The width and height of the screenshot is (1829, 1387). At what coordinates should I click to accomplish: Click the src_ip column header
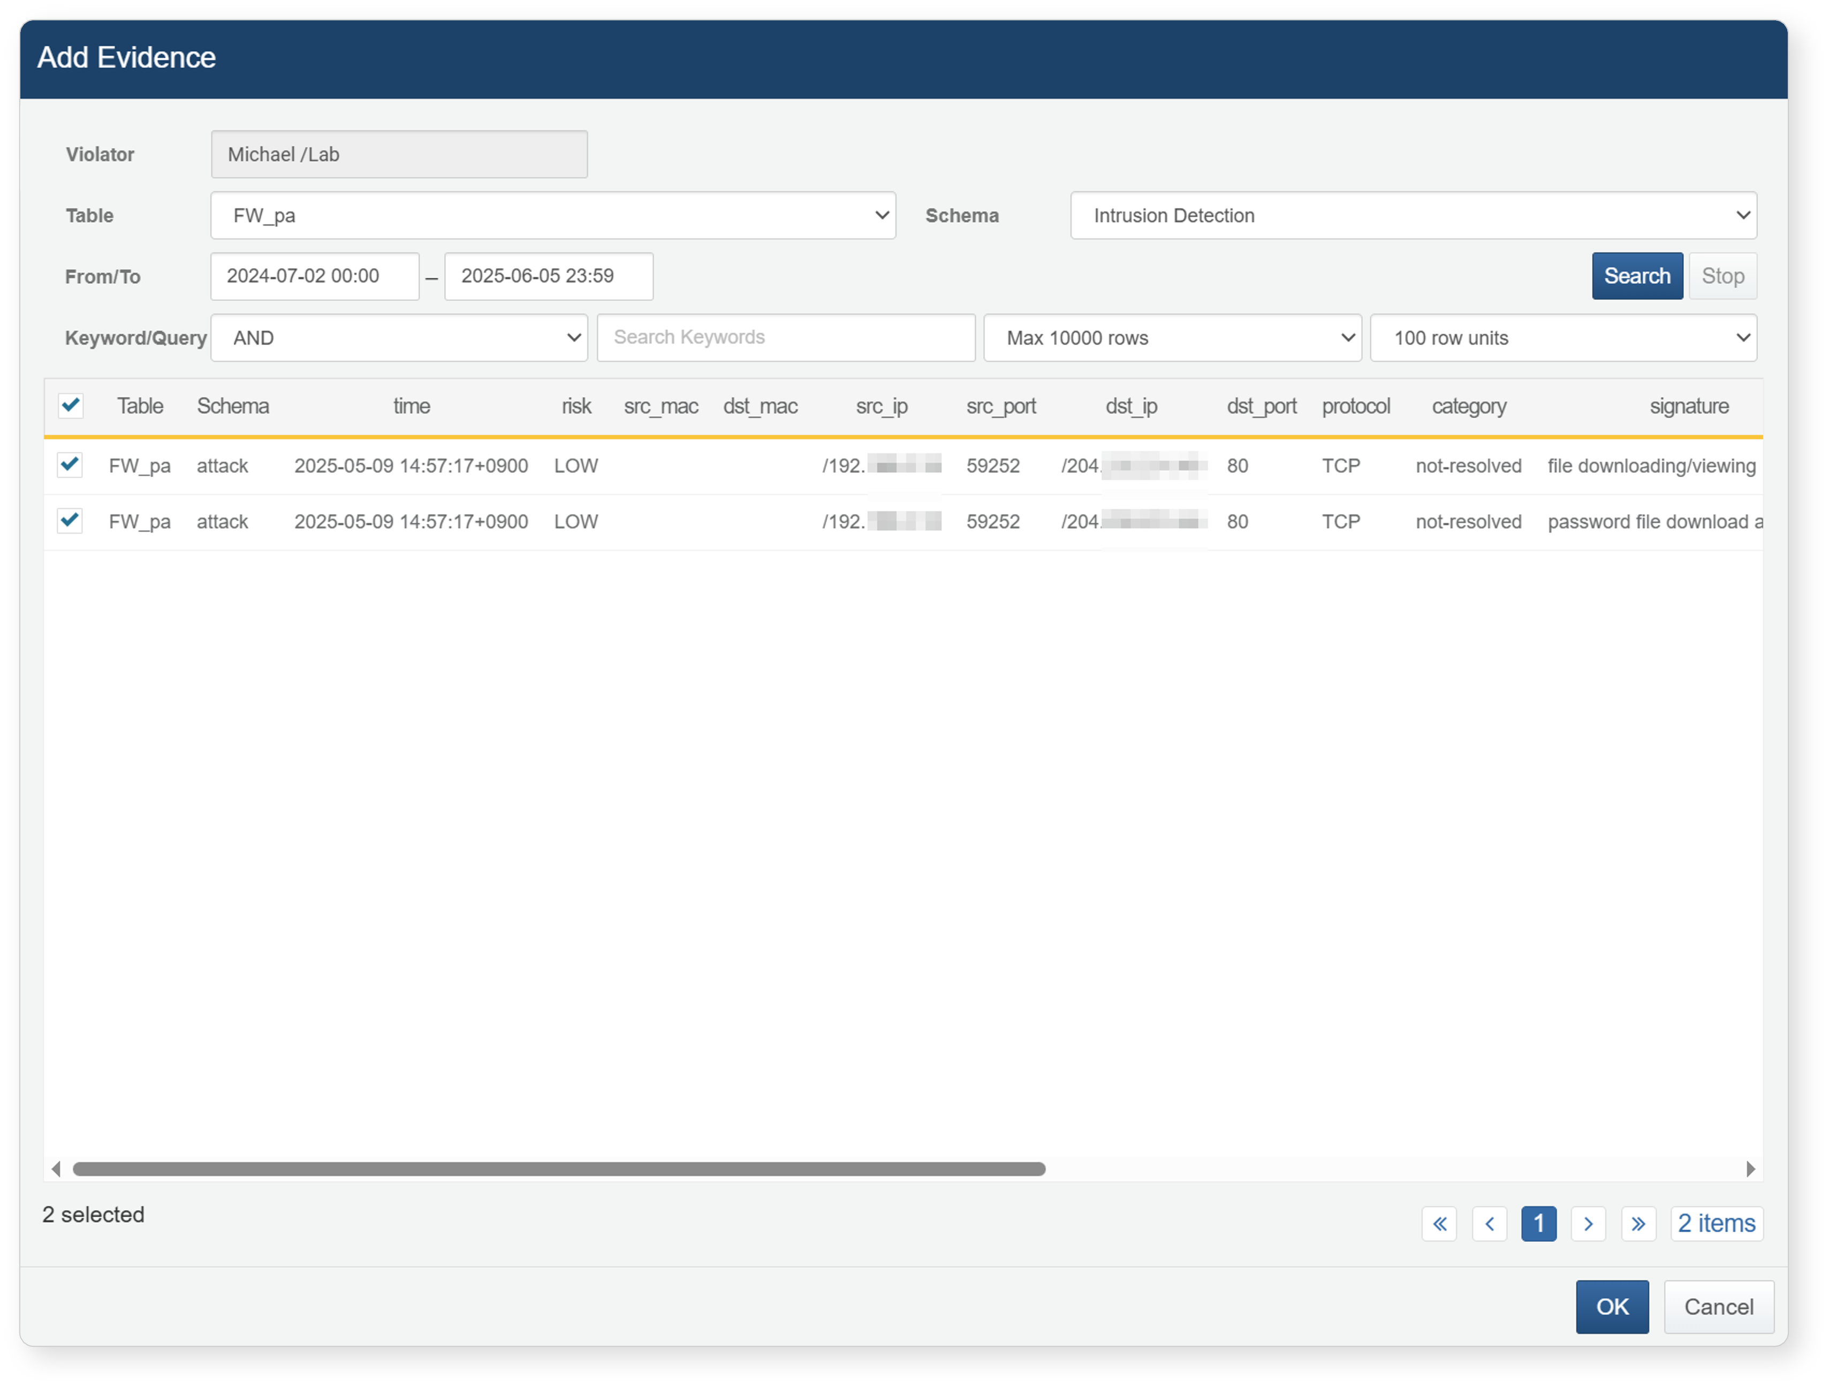click(x=882, y=406)
